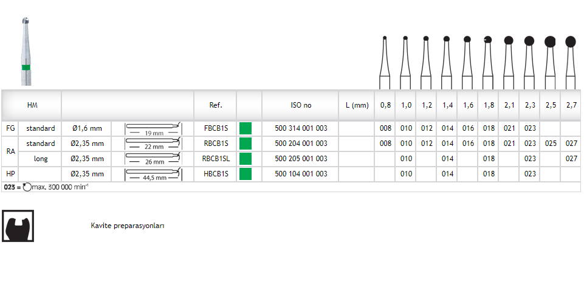Click the Kavite preparasyonları label

pos(127,226)
